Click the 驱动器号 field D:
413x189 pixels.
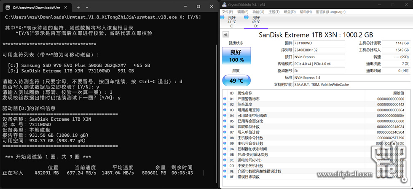coord(319,70)
